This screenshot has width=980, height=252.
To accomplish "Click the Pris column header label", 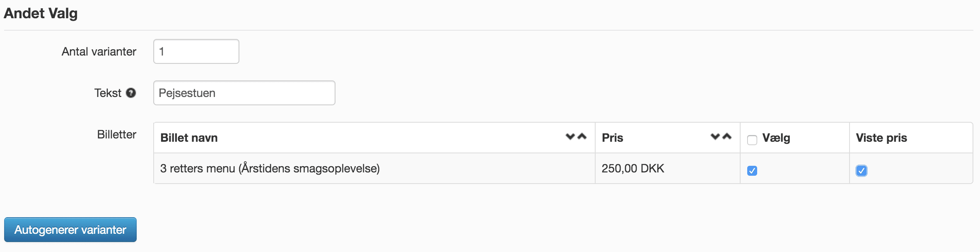I will (612, 138).
